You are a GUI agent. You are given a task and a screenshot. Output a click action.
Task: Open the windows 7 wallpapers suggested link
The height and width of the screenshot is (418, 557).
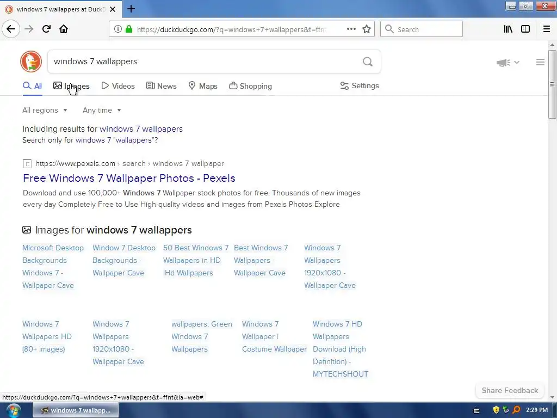141,129
